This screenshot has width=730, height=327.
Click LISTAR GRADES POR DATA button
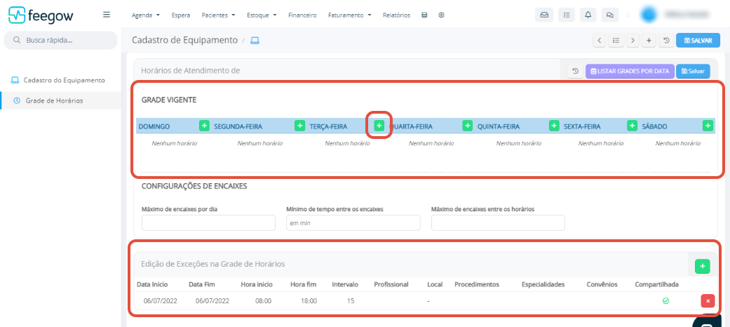click(x=630, y=72)
